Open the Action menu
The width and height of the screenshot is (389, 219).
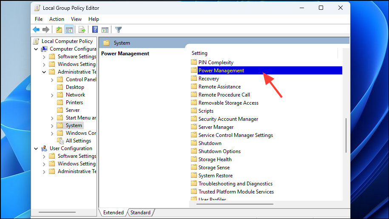(57, 19)
